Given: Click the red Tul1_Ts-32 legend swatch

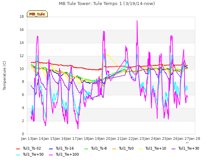Looking at the screenshot, I should 18,149.
